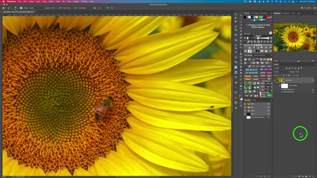Screen dimensions: 317x178
Task: Open the Window menu
Action: click(84, 1)
